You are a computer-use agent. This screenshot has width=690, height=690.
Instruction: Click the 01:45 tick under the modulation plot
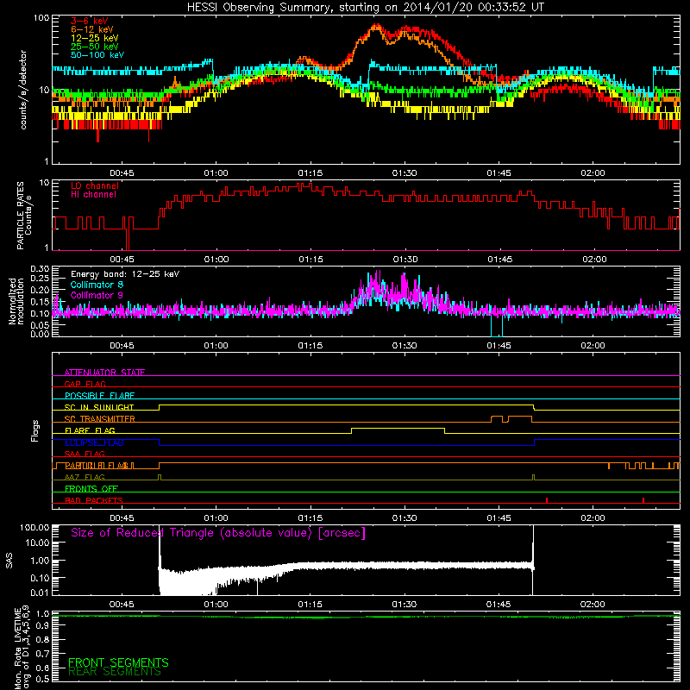click(x=499, y=346)
